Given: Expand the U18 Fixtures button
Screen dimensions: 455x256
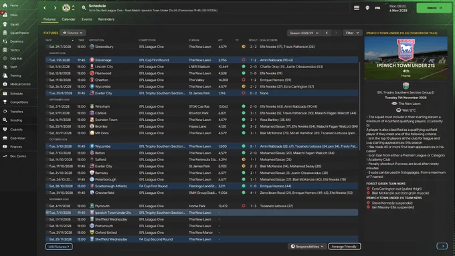Looking at the screenshot, I should tap(59, 247).
